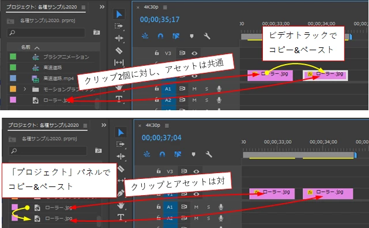Viewport: 369px width, 228px height.
Task: Target audio track A1 in 00;00;37;04 timeline
Action: point(170,207)
